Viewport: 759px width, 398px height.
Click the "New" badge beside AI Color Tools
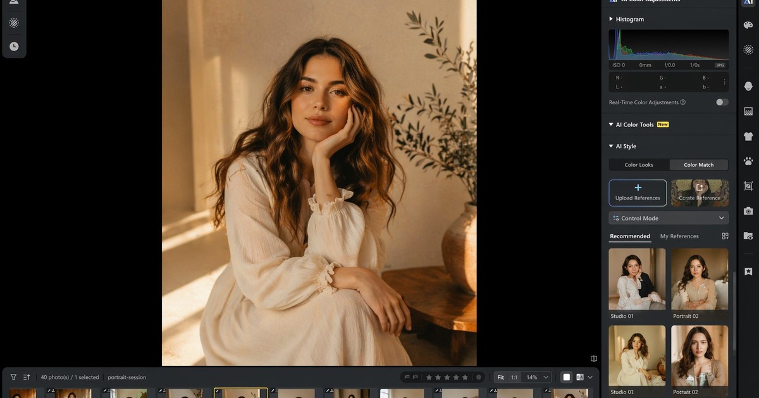[663, 124]
